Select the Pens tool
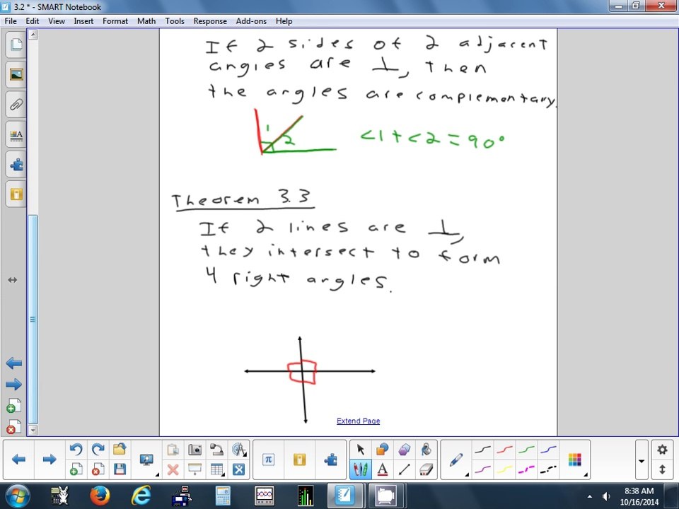The height and width of the screenshot is (509, 679). 360,469
